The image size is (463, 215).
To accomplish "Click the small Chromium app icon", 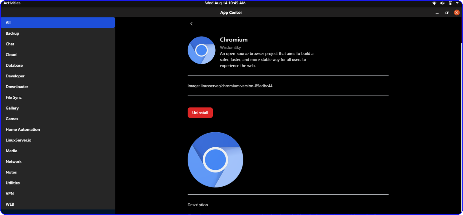I will [x=201, y=50].
